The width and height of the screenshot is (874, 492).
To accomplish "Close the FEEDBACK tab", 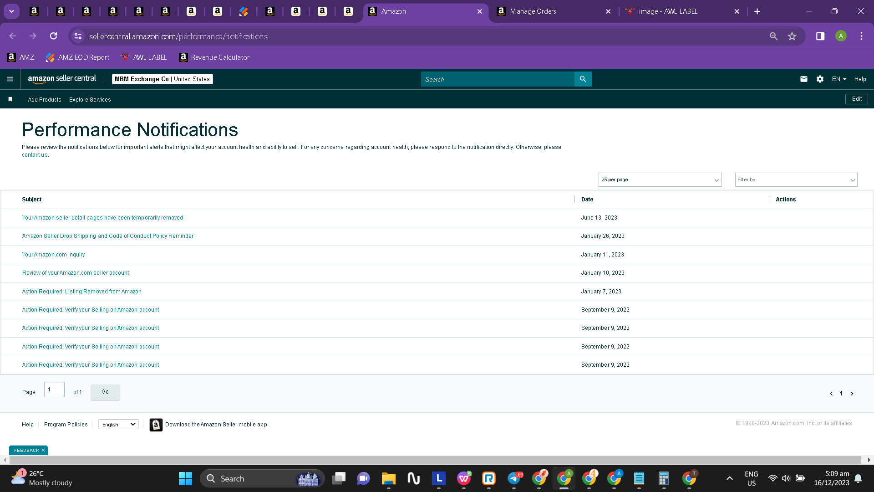I will coord(43,451).
